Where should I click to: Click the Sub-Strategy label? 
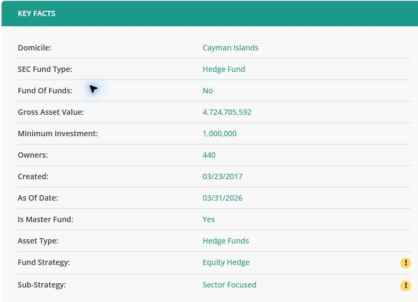coord(42,285)
